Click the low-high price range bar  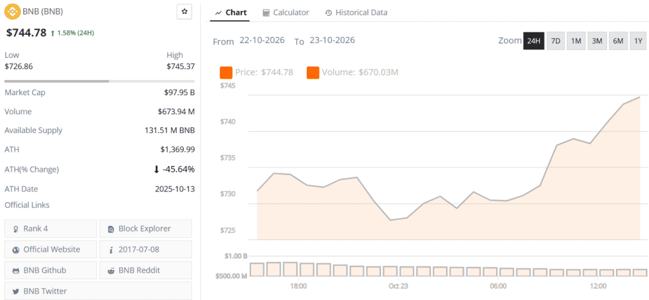(100, 81)
